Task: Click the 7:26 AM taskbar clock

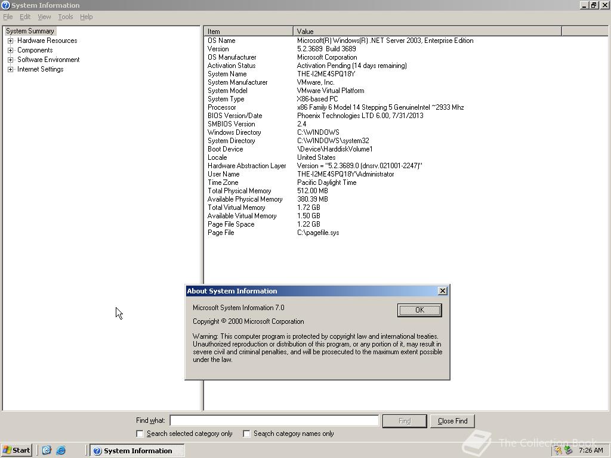Action: point(591,451)
